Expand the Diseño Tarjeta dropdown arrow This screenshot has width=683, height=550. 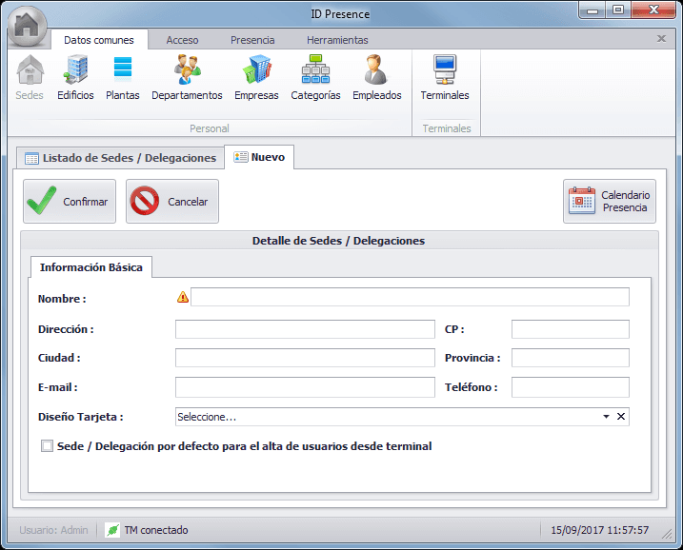click(x=606, y=417)
